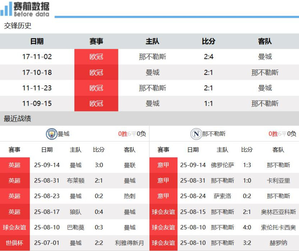Click 奥林匹亚科斯 away team name

278,212
